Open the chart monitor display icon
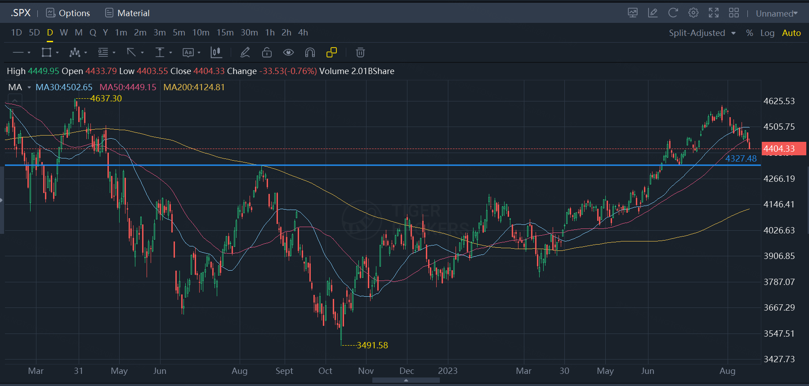This screenshot has height=386, width=809. (x=633, y=13)
